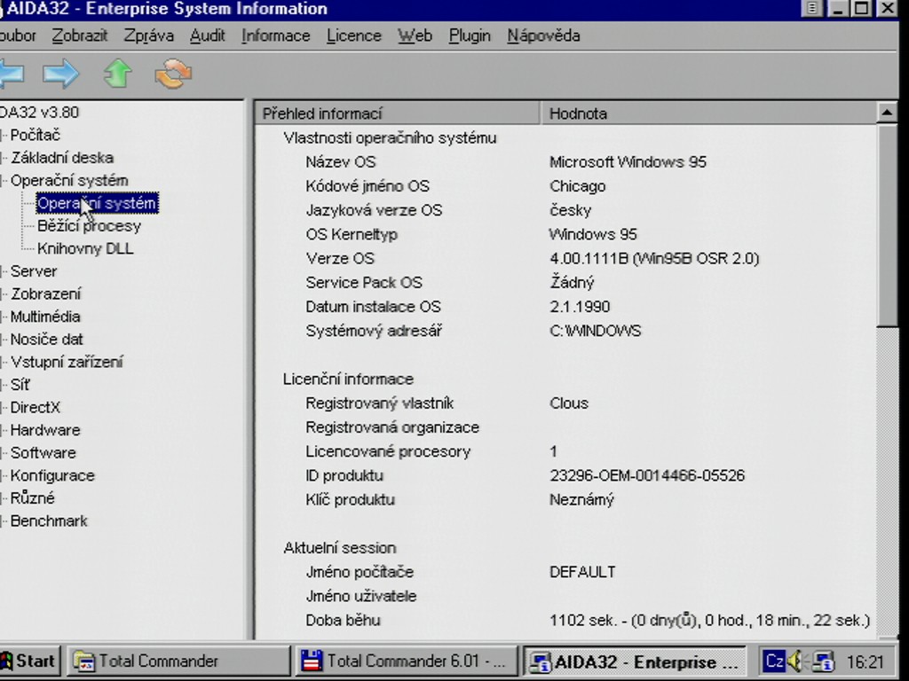Viewport: 909px width, 681px height.
Task: Click the Service Pack OS row
Action: (x=565, y=283)
